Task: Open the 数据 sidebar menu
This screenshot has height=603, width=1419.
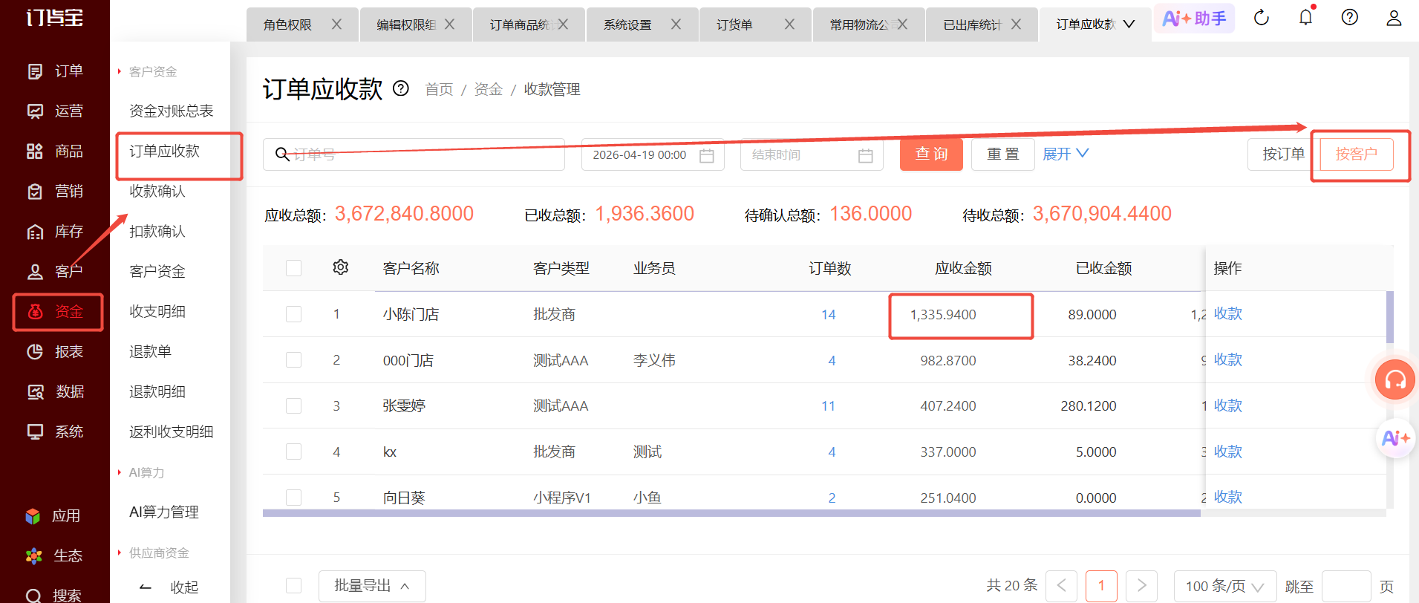Action: [55, 392]
